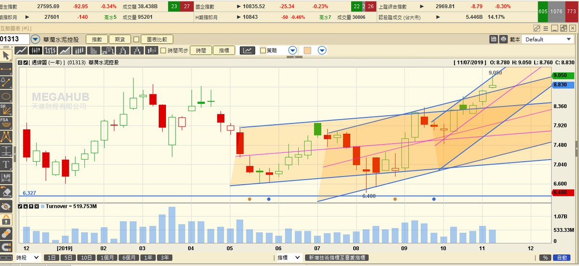Move Turnover panel down with arrow icon
Image resolution: width=579 pixels, height=266 pixels.
click(x=31, y=206)
